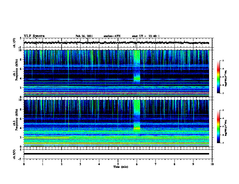Select the "ch.1(V)" waveform axis label
The image size is (239, 184).
(x=14, y=43)
